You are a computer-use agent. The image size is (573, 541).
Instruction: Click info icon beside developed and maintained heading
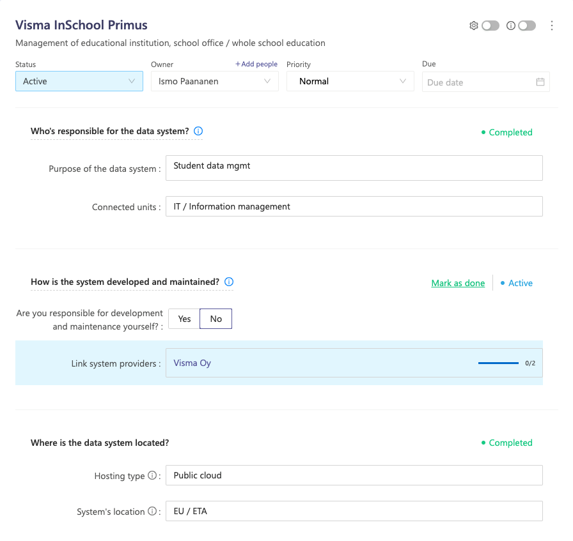[229, 282]
